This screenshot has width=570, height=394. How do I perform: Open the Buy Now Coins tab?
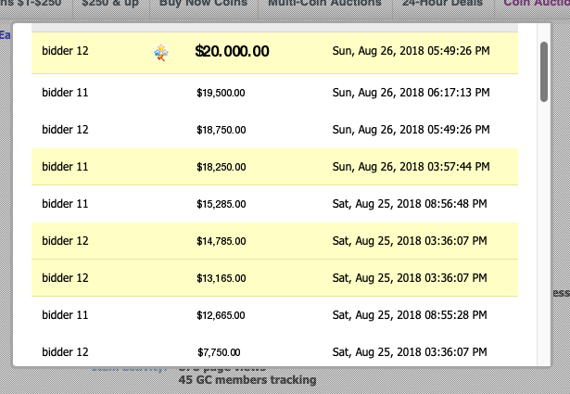pyautogui.click(x=203, y=4)
